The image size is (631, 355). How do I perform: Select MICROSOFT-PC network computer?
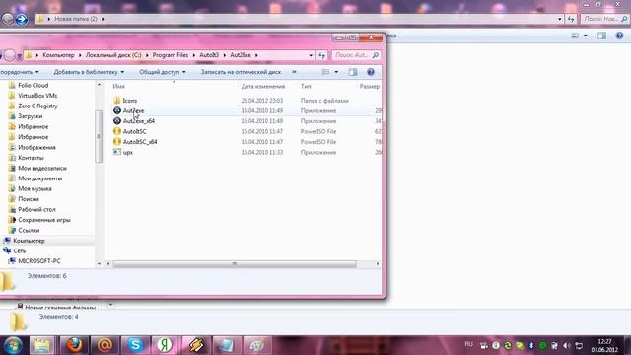coord(39,261)
